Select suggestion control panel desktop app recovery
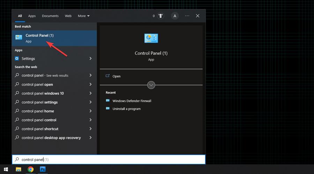The width and height of the screenshot is (314, 174). 51,138
